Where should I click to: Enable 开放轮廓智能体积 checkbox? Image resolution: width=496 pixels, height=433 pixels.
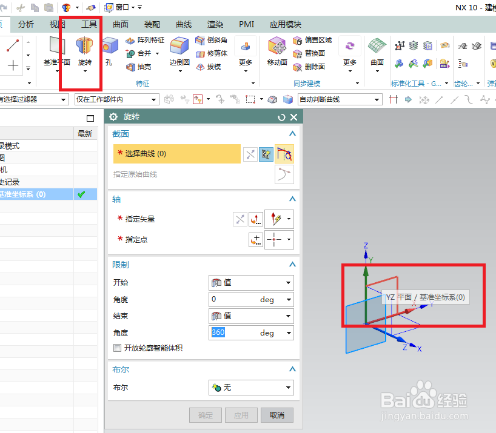(x=117, y=348)
